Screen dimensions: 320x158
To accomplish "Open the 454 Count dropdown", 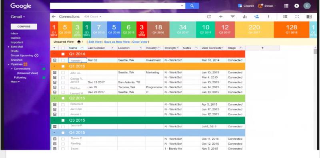I will coord(93,17).
